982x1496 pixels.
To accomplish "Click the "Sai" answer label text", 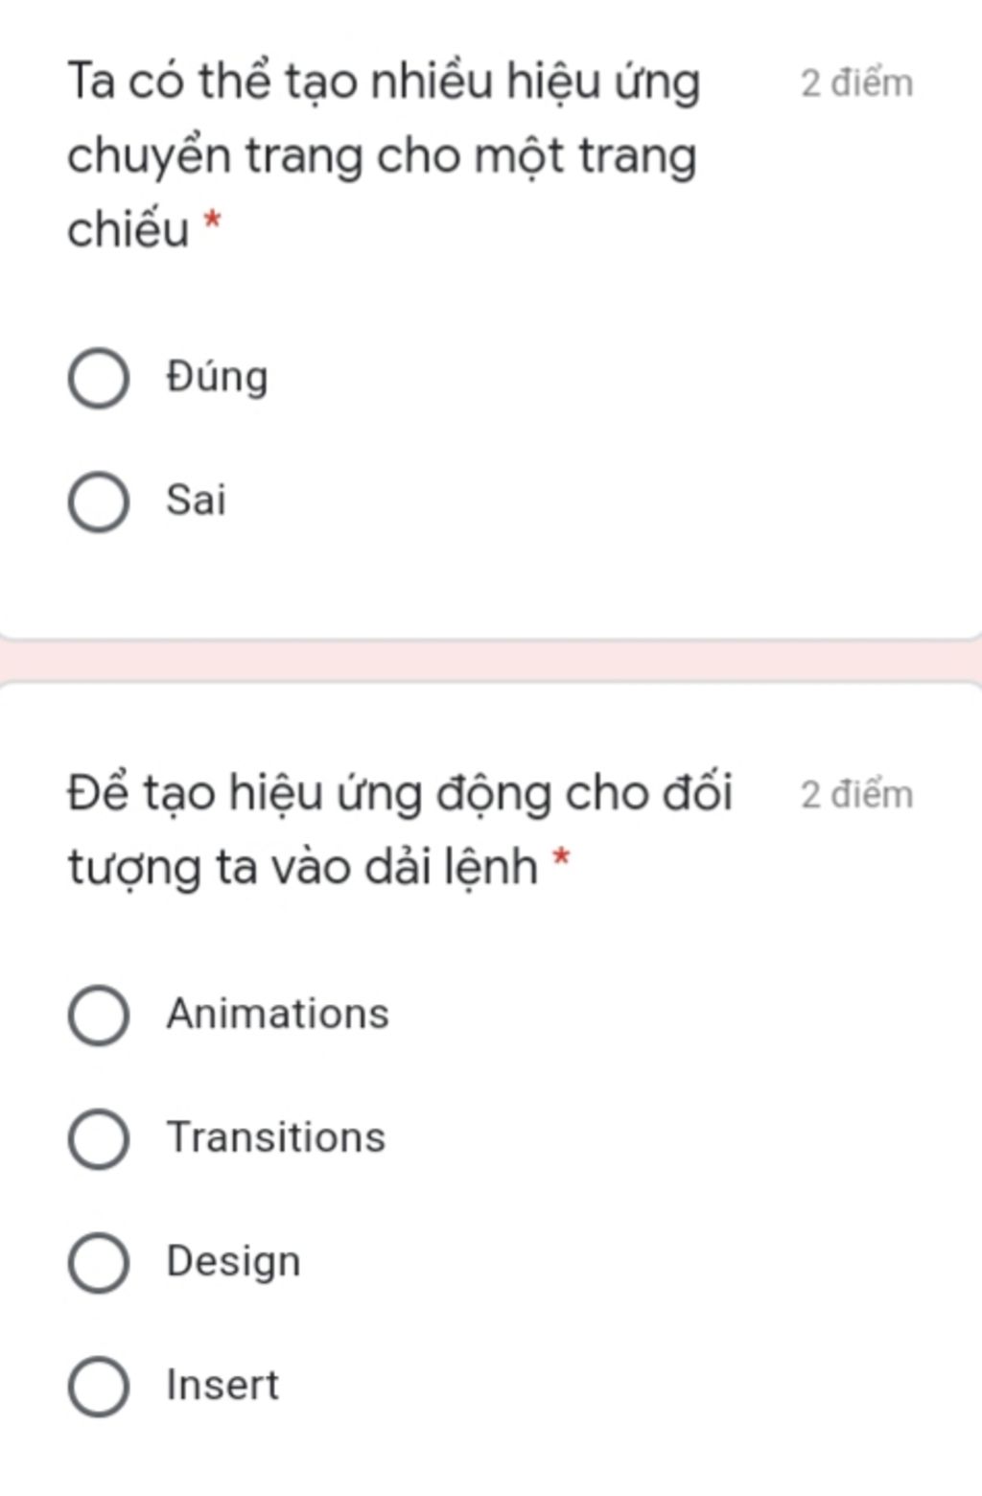I will pyautogui.click(x=196, y=500).
